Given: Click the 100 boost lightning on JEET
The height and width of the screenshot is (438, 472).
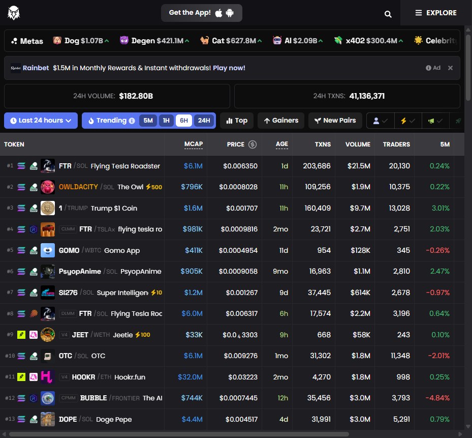Looking at the screenshot, I should [x=143, y=335].
